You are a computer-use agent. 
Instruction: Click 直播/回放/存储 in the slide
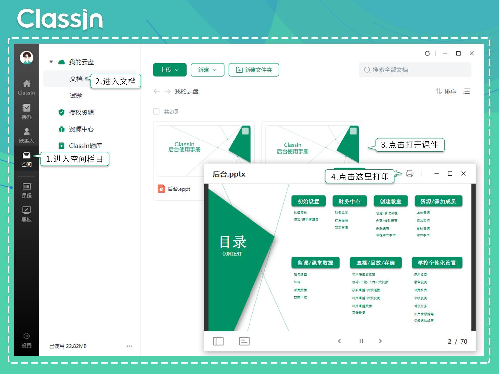pyautogui.click(x=376, y=263)
